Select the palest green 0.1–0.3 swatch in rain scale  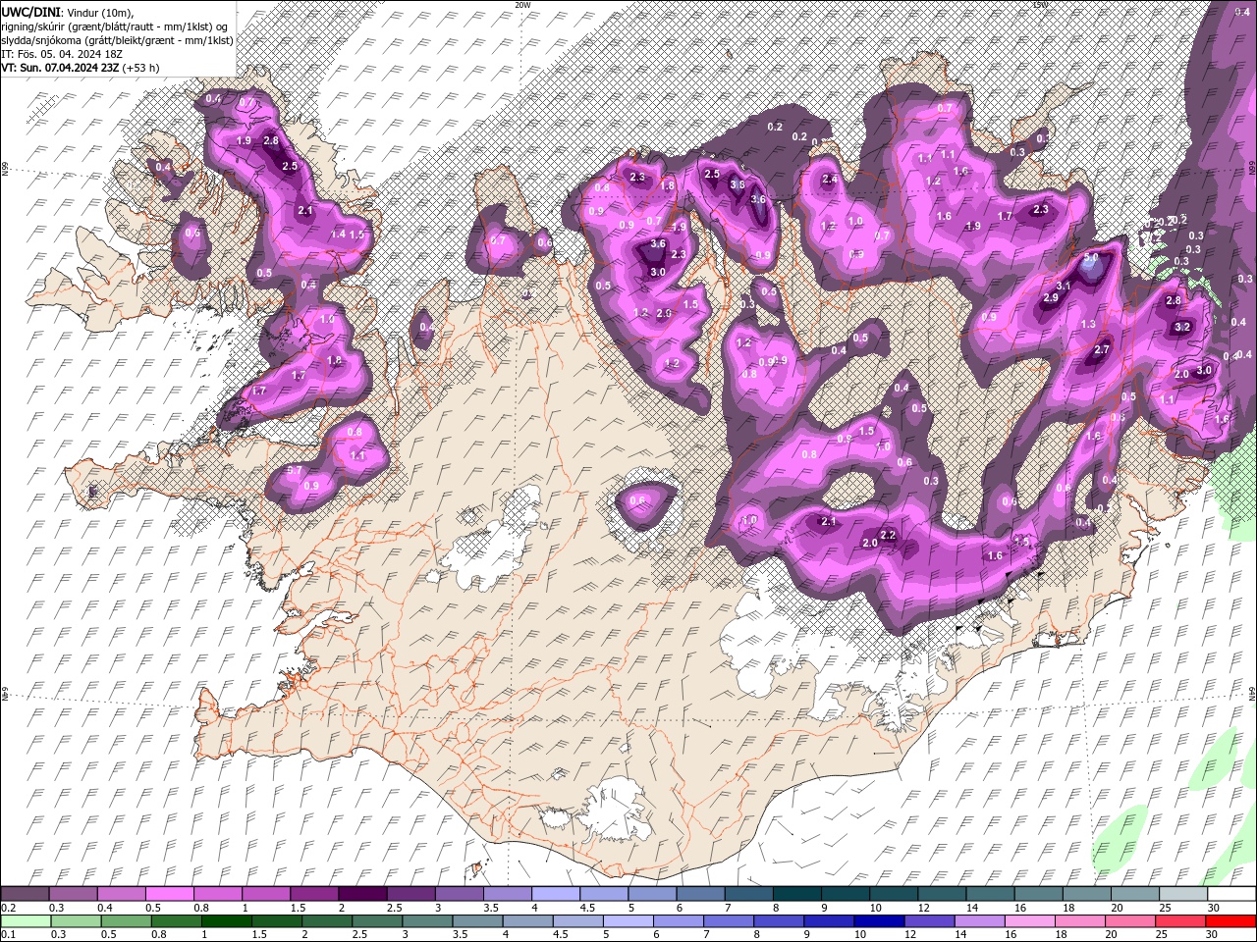pyautogui.click(x=26, y=921)
